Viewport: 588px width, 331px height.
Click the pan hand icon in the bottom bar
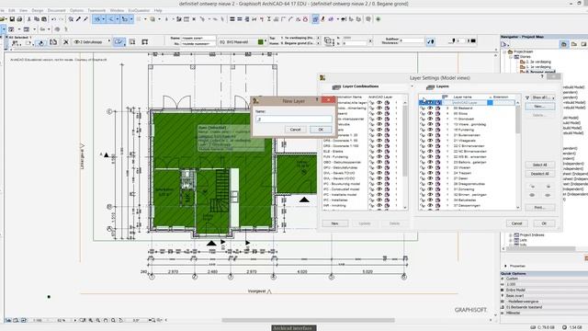coord(106,320)
